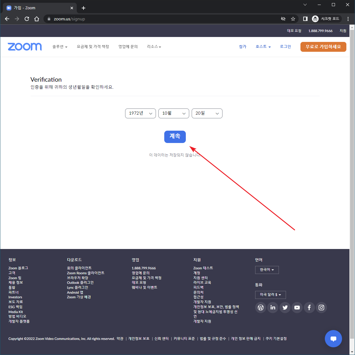Open 법률 및 규정 준수 footer link
Screen dimensions: 355x355
(213, 339)
